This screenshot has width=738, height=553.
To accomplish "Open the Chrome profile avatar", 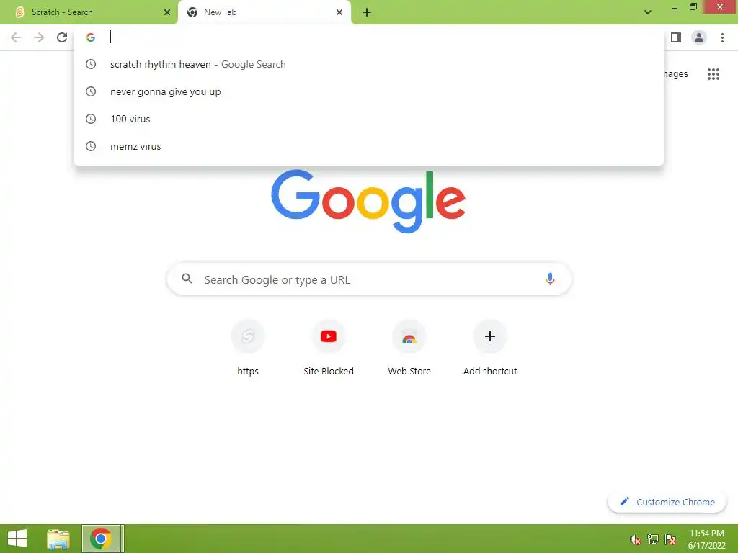I will coord(699,37).
